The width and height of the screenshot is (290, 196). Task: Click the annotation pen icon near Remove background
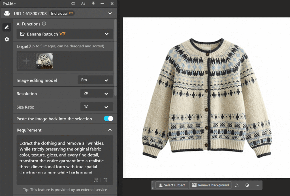pyautogui.click(x=237, y=185)
